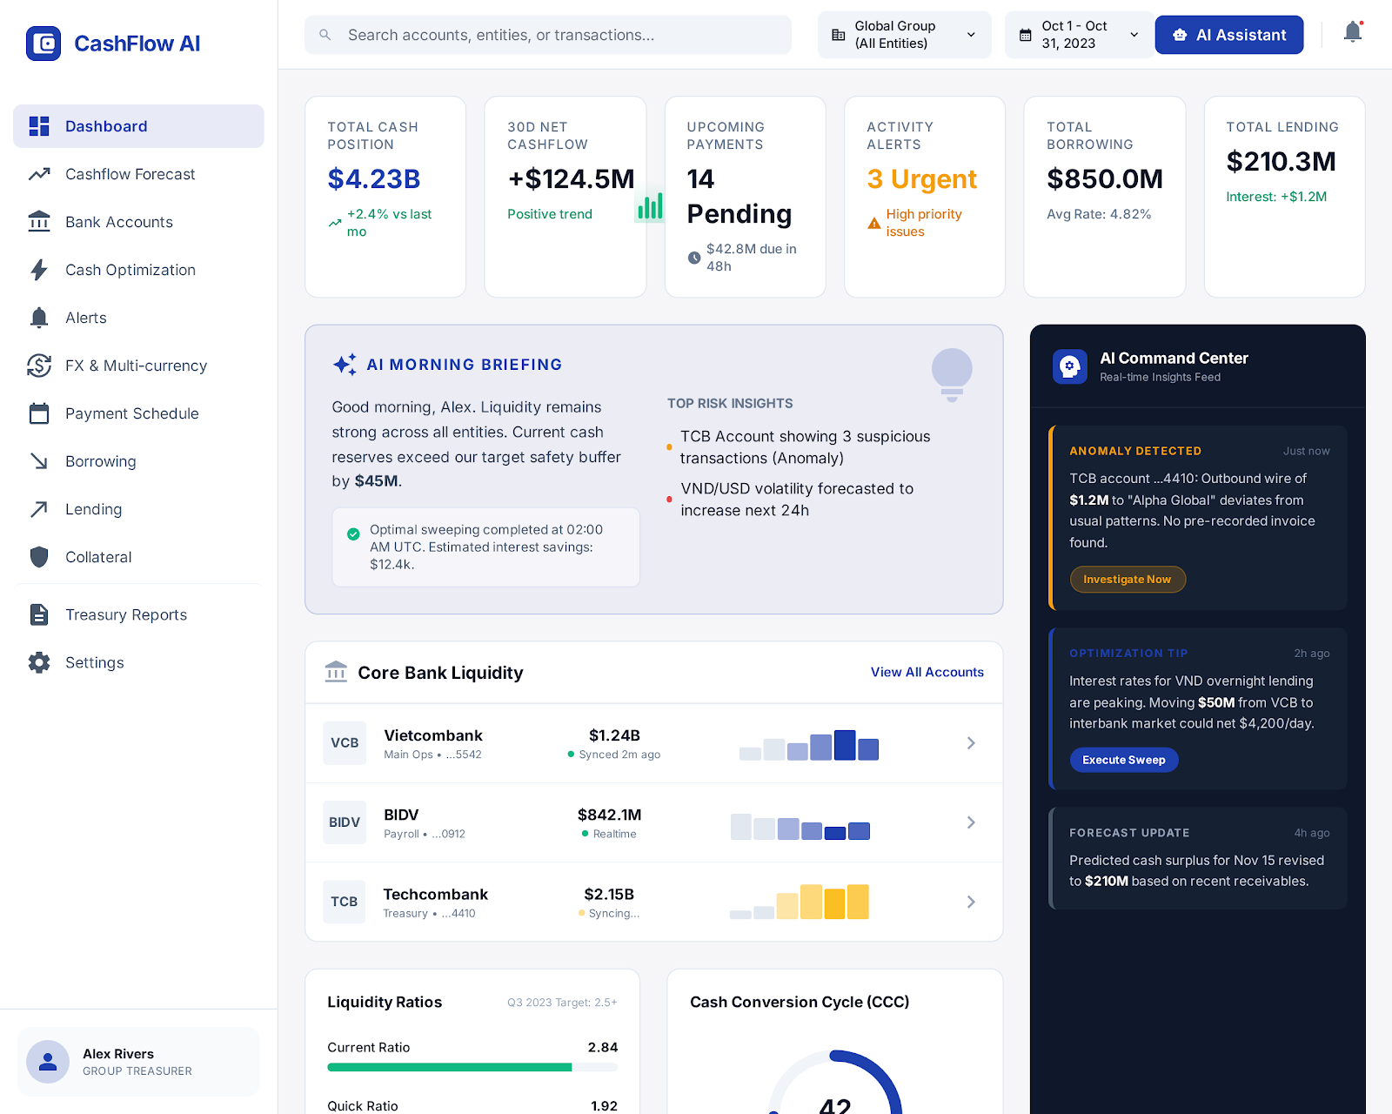Click the Collateral shield icon
1392x1114 pixels.
click(39, 557)
